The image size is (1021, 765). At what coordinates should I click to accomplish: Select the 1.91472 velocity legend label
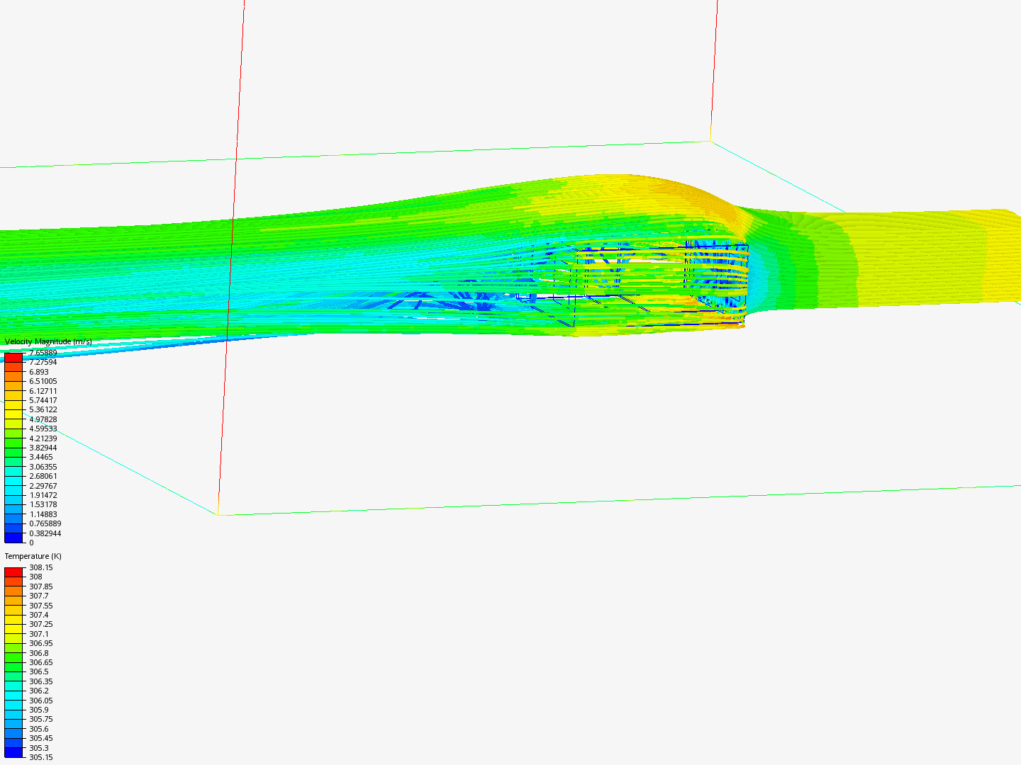(43, 496)
